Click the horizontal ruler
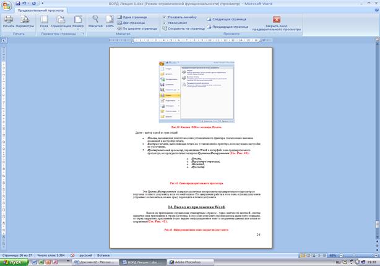The height and width of the screenshot is (266, 380). 191,40
